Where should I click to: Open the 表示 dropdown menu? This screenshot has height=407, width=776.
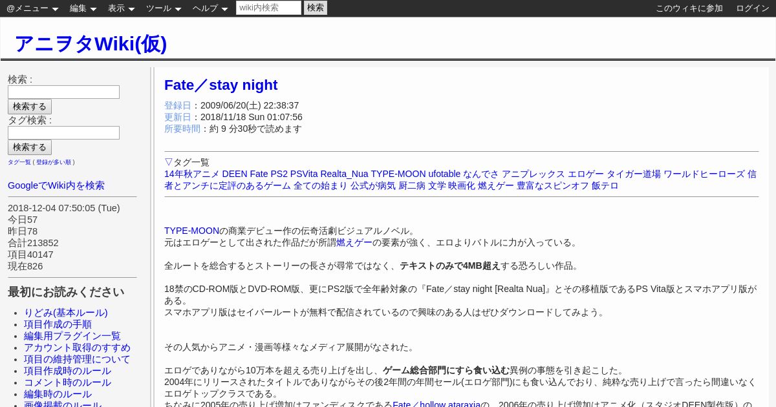pyautogui.click(x=121, y=8)
